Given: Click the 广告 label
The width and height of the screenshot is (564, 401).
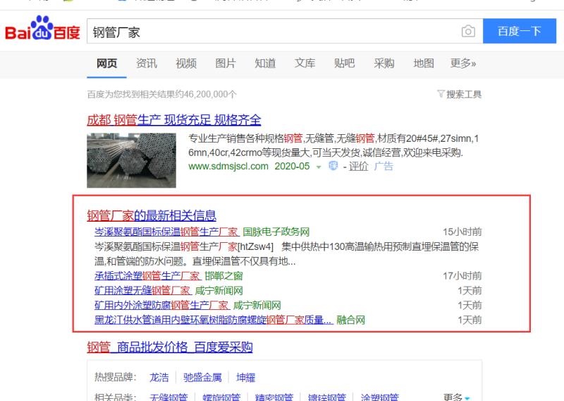Looking at the screenshot, I should 384,166.
